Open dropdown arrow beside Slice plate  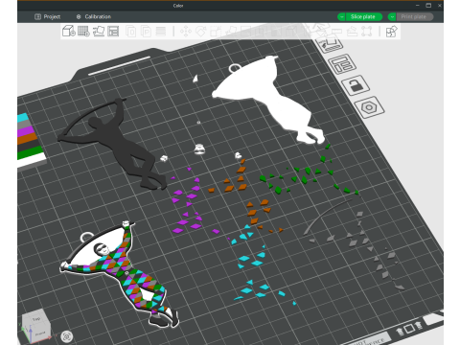click(x=341, y=16)
